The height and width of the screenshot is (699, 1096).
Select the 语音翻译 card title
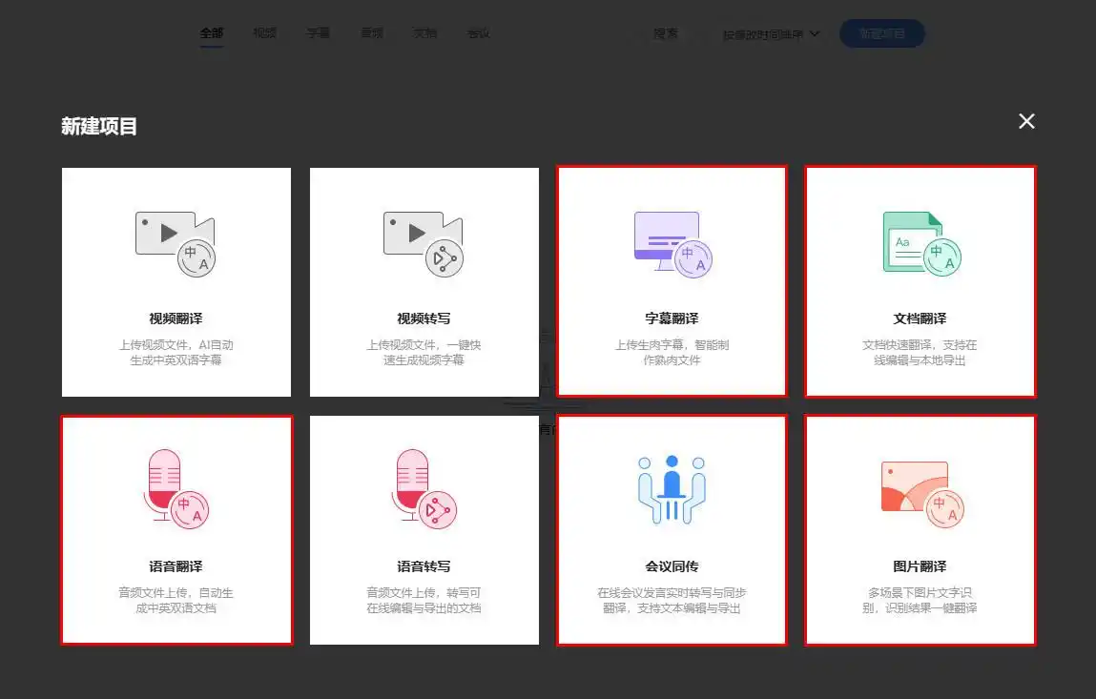(176, 566)
